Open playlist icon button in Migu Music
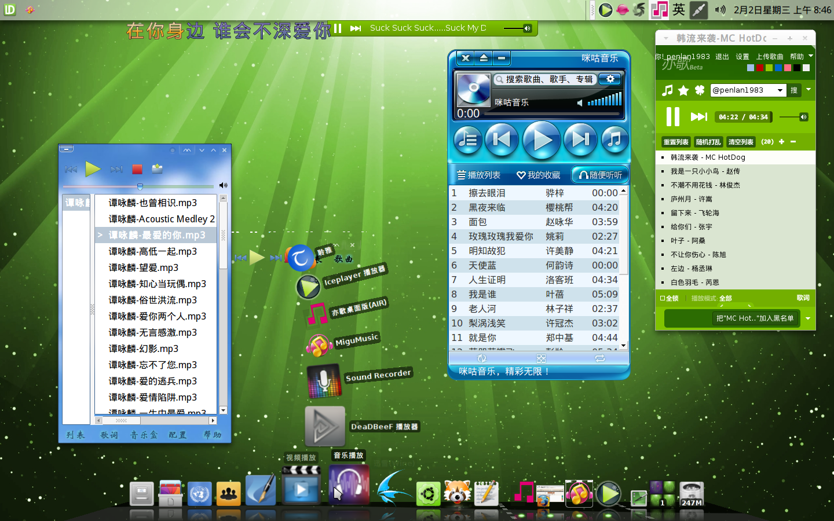Screen dimensions: 834x521 [x=467, y=140]
